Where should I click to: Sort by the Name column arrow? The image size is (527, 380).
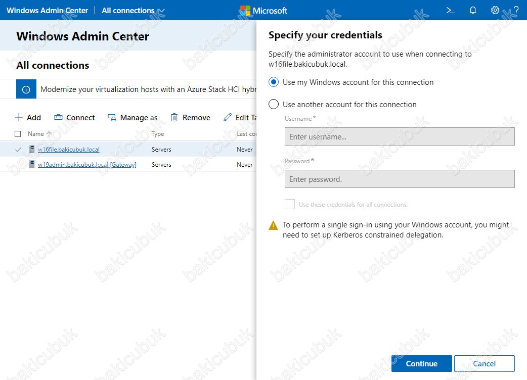[x=49, y=134]
